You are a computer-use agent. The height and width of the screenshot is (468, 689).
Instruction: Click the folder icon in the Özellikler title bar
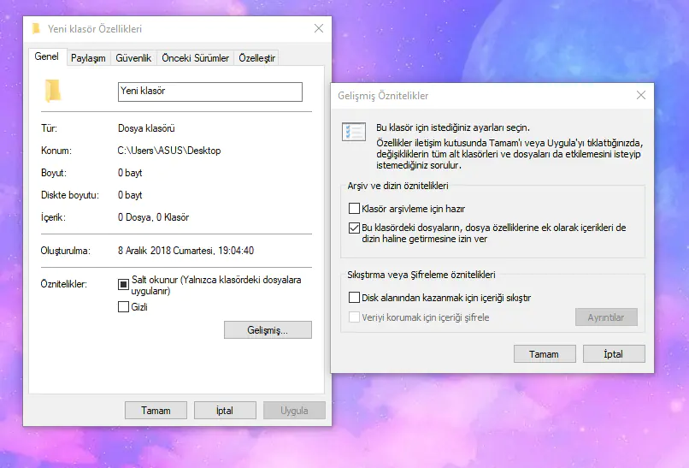tap(36, 28)
